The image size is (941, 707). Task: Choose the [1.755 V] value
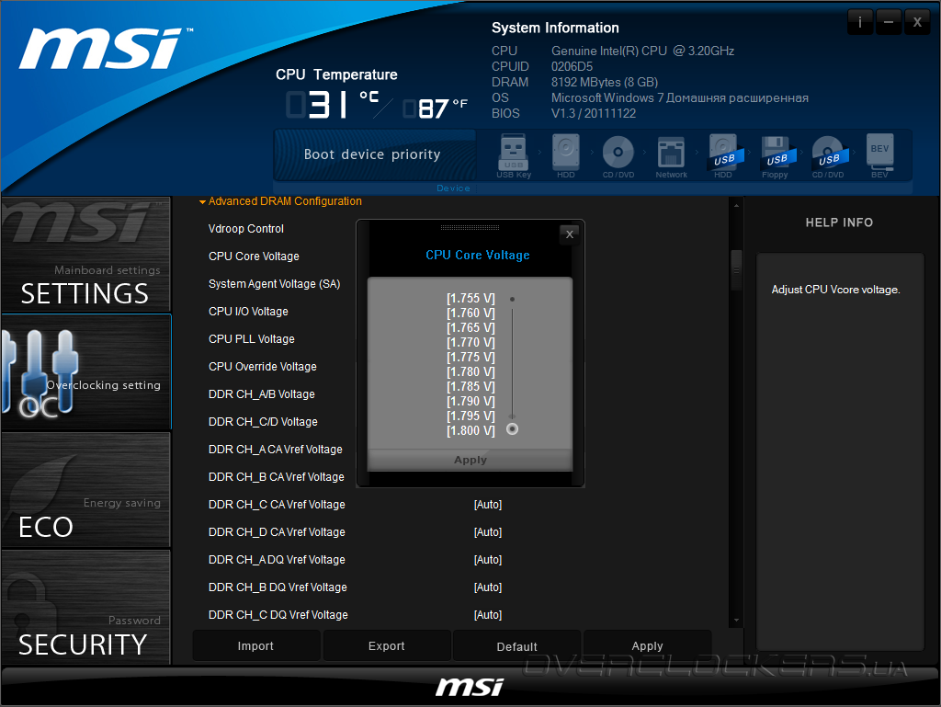[470, 298]
